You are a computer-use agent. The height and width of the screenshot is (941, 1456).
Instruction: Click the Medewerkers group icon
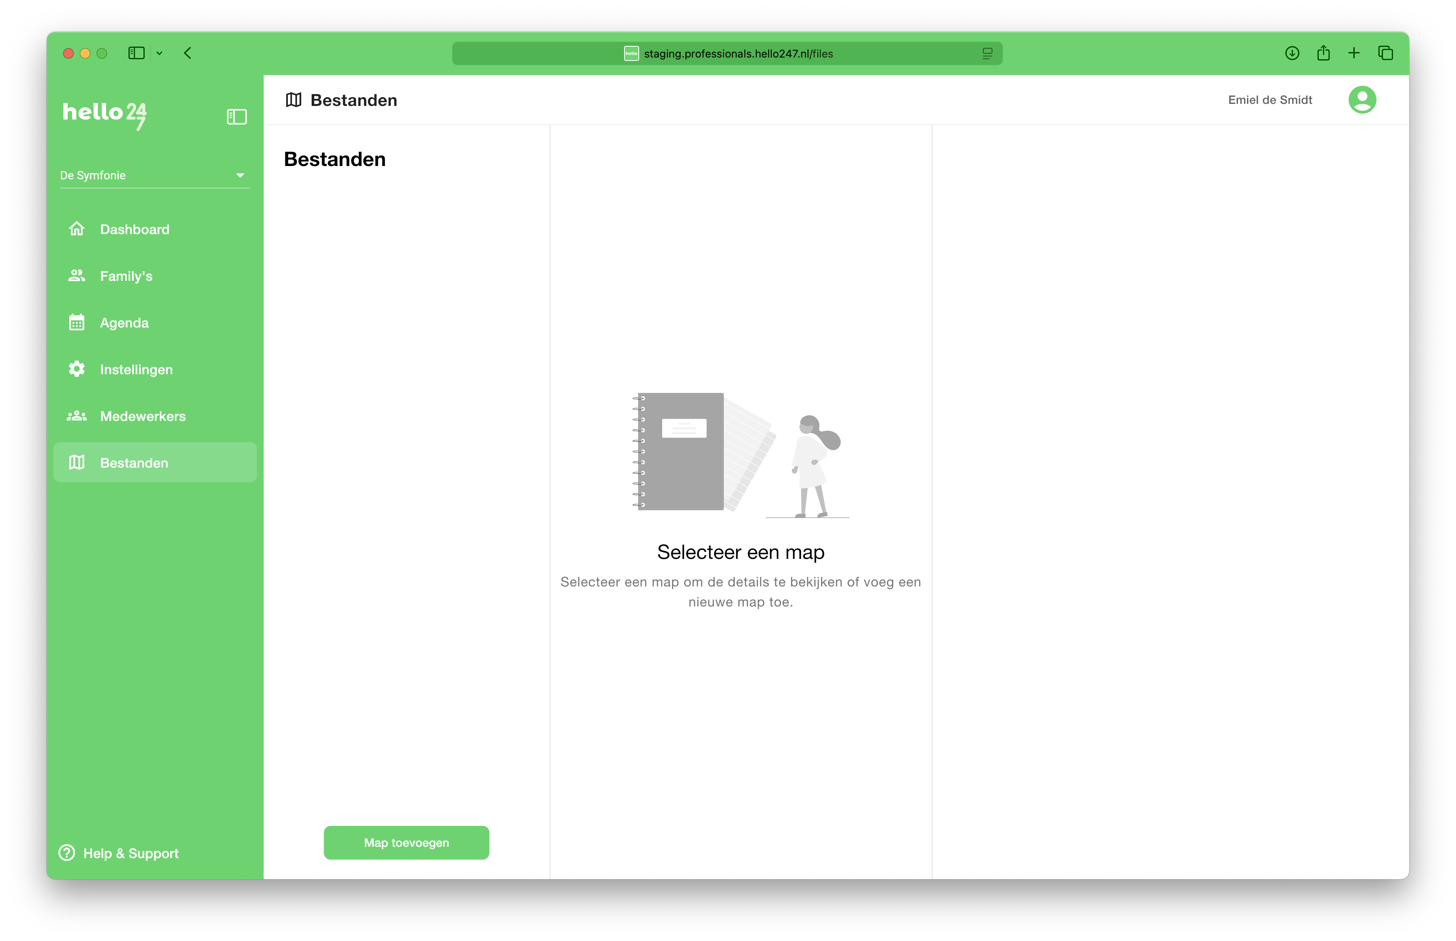[76, 416]
